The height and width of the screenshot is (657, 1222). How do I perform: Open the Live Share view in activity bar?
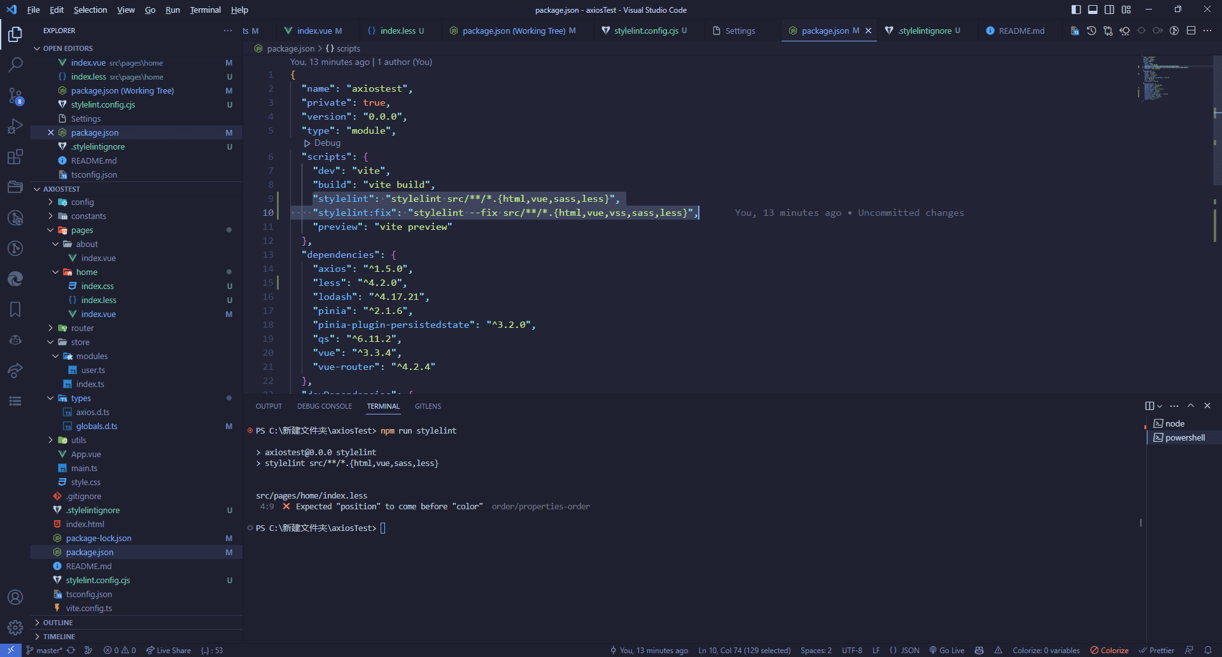click(x=15, y=371)
